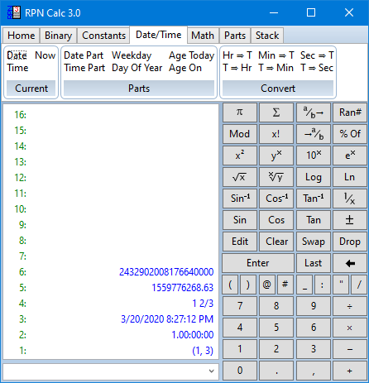Click the @ symbol key

[267, 285]
